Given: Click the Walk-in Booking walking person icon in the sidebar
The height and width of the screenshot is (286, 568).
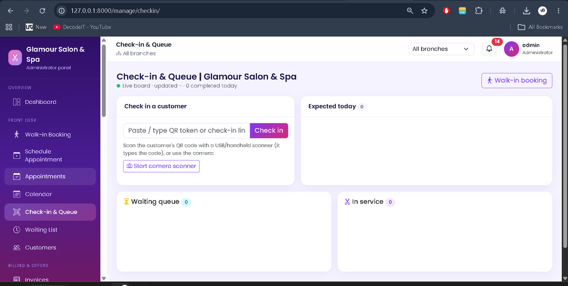Looking at the screenshot, I should [x=17, y=134].
